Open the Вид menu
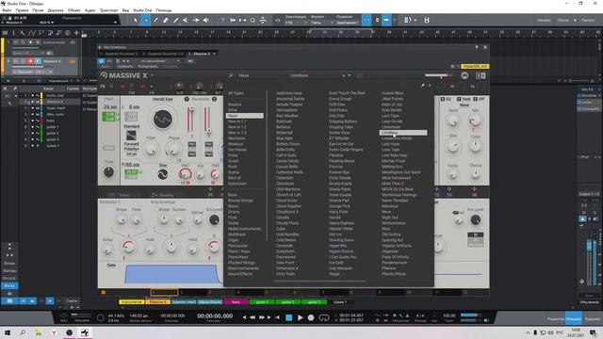 click(125, 10)
